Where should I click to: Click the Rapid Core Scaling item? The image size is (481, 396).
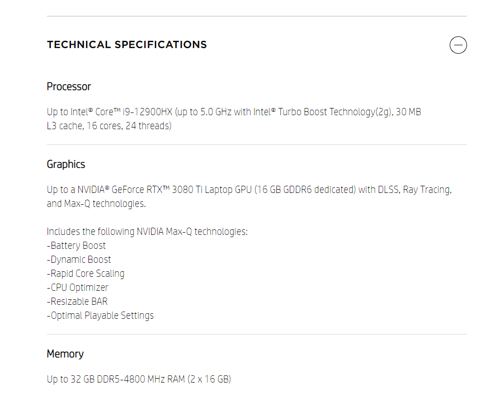[86, 274]
